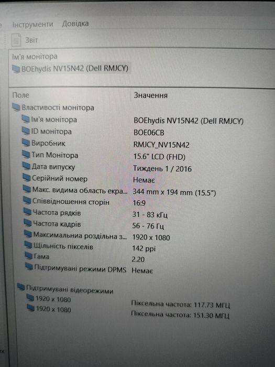The width and height of the screenshot is (275, 367).
Task: Select the Частота рядків field label
Action: [57, 213]
